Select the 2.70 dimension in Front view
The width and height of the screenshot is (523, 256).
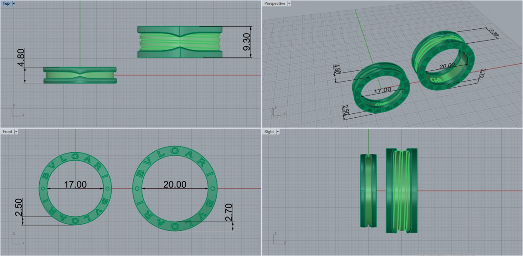point(229,212)
